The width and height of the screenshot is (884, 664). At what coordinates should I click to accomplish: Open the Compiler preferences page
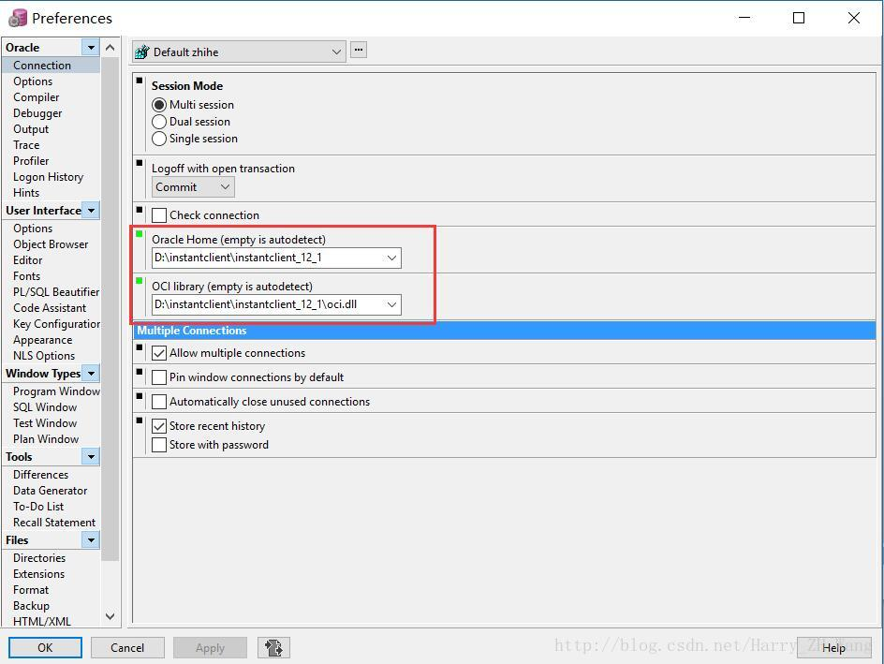[x=37, y=97]
